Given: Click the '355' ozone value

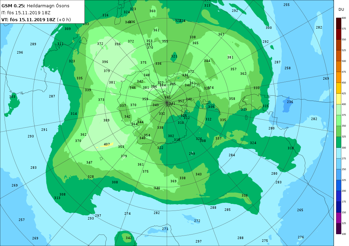Looking at the screenshot, I should [x=165, y=41].
